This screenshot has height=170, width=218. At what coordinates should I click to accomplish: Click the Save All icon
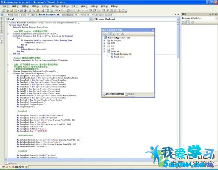point(25,11)
